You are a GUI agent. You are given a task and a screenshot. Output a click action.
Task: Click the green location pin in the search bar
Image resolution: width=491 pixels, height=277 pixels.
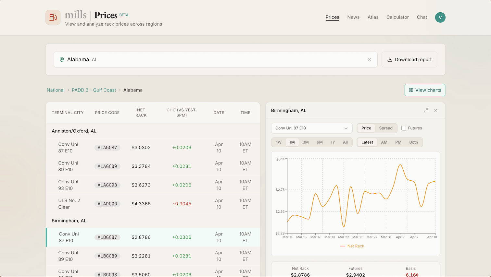pyautogui.click(x=62, y=59)
